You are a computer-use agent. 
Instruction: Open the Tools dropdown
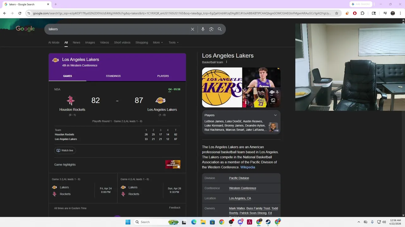click(x=173, y=43)
